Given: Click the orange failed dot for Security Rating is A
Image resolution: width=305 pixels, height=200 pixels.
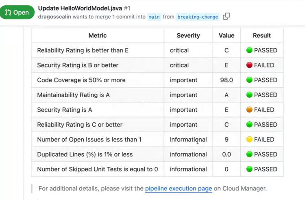Looking at the screenshot, I should pyautogui.click(x=249, y=110).
